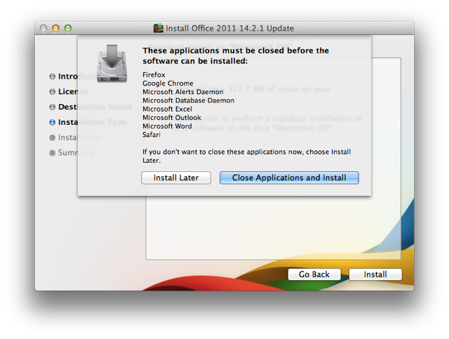Select the gray Installation step bullet
Viewport: 449px width, 339px height.
(x=52, y=138)
